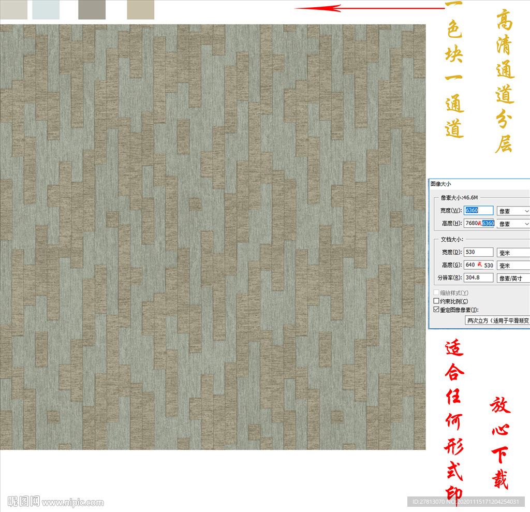Click the resolution (R) field 304.8

tap(478, 277)
